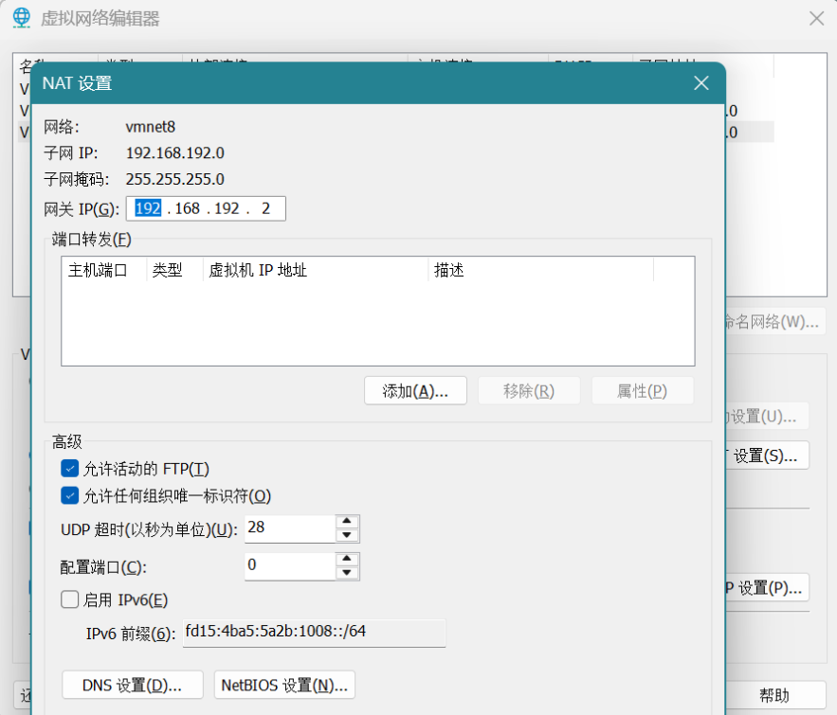The width and height of the screenshot is (837, 715).
Task: Click the 添加(A)... button
Action: [415, 391]
